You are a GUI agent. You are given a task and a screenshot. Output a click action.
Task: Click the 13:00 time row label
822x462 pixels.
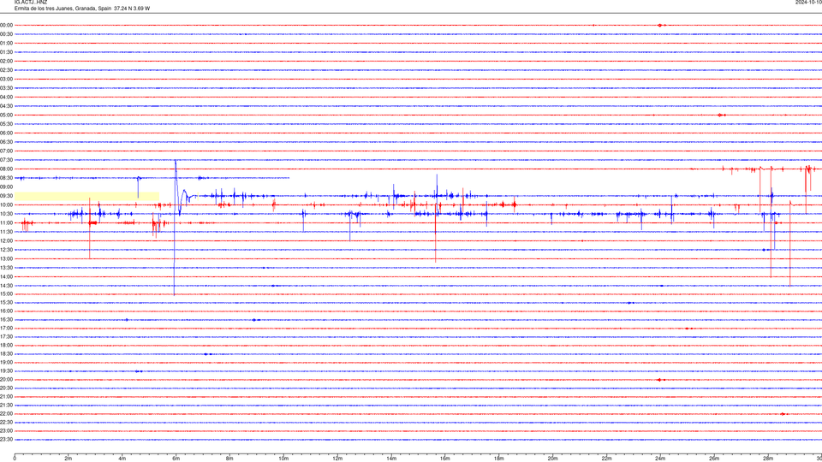6,258
